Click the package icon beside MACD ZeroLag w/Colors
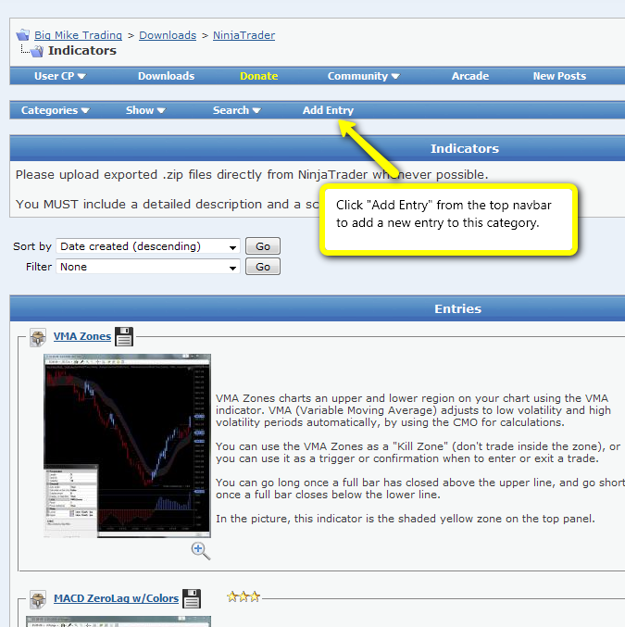Image resolution: width=625 pixels, height=627 pixels. pos(38,599)
